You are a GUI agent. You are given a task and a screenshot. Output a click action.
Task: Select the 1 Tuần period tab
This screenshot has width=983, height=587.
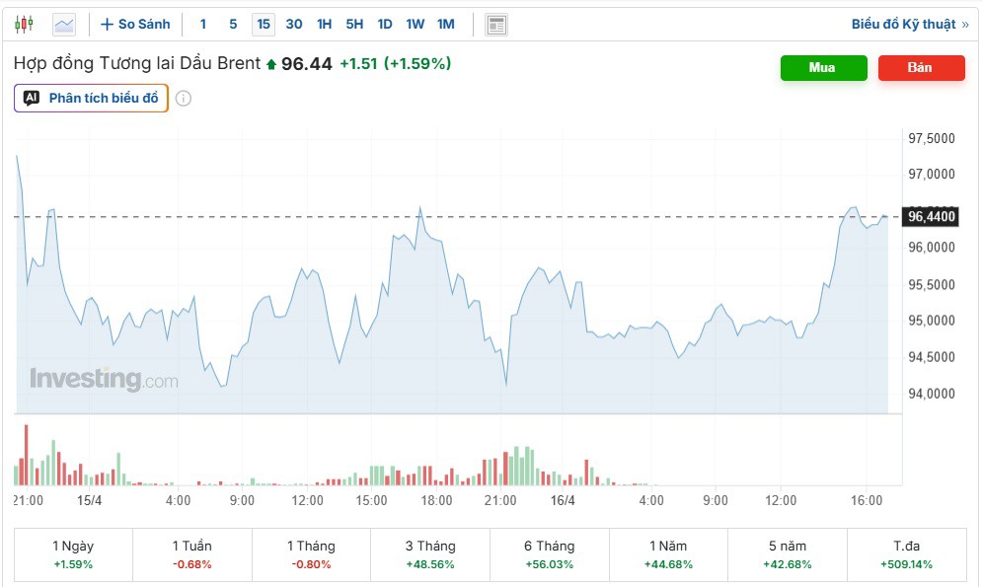[191, 554]
